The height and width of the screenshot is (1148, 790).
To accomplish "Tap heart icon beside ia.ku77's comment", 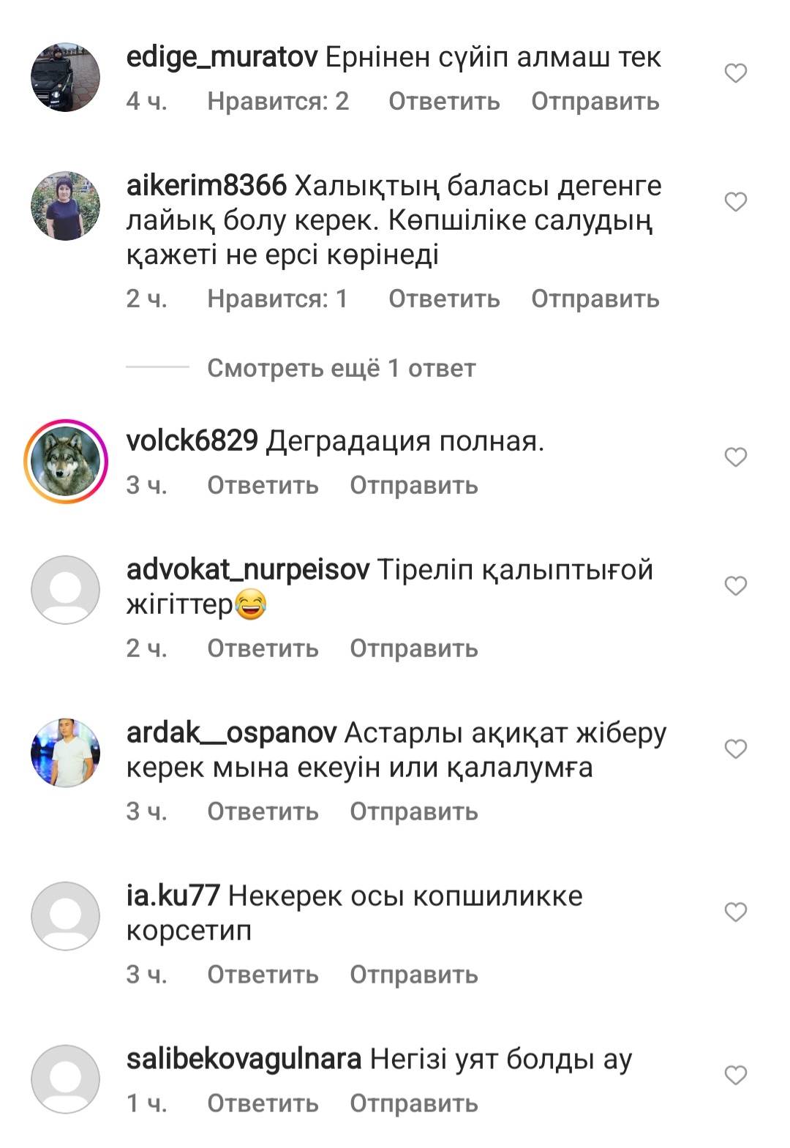I will 735,912.
